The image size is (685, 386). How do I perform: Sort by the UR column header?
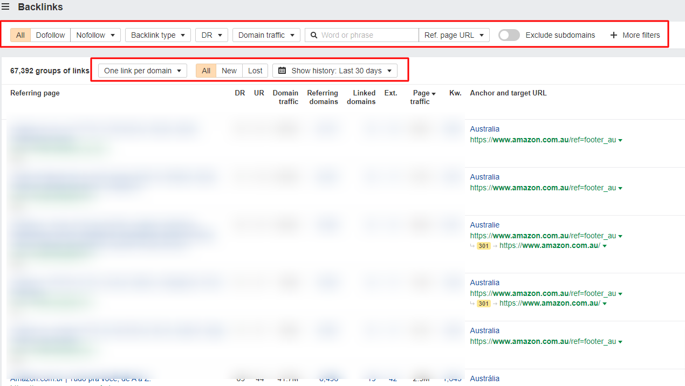[259, 93]
